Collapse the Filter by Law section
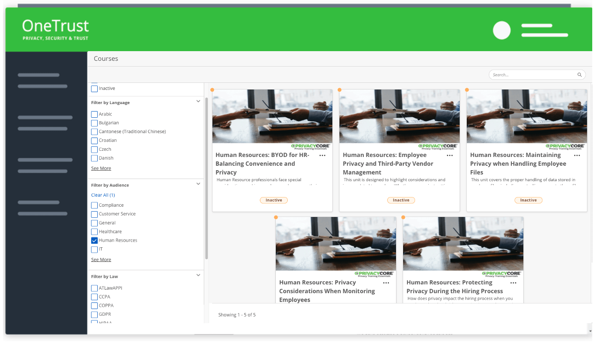Screen dimensions: 598x343 pyautogui.click(x=198, y=275)
